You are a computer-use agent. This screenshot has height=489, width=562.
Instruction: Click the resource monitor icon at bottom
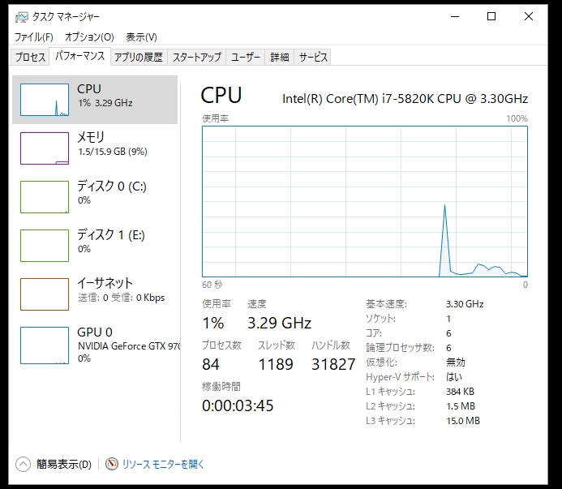(x=112, y=464)
